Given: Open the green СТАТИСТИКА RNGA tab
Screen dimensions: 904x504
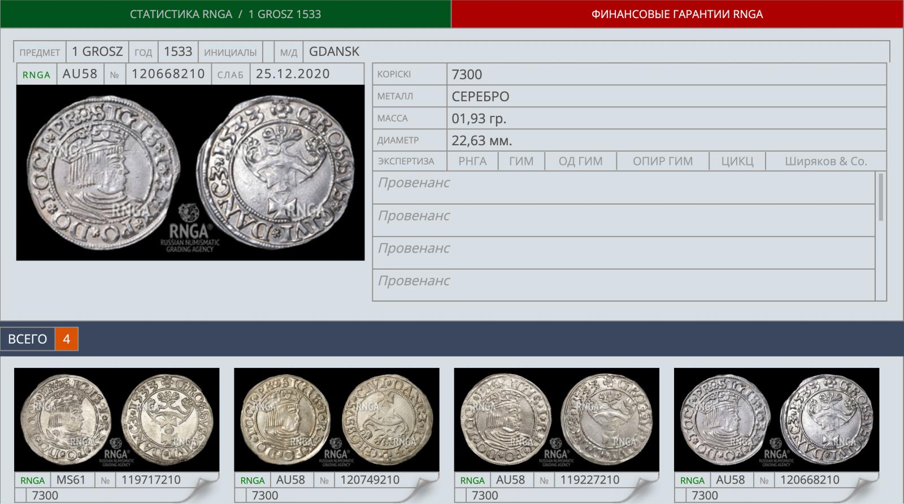Looking at the screenshot, I should (225, 14).
